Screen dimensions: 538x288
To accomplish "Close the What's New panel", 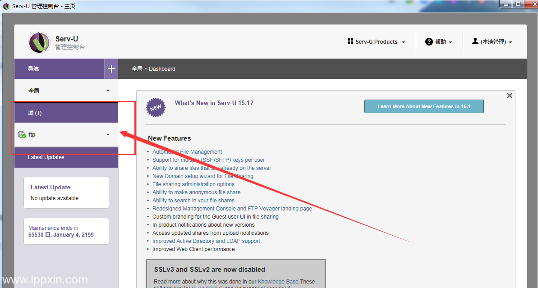I will coord(509,96).
